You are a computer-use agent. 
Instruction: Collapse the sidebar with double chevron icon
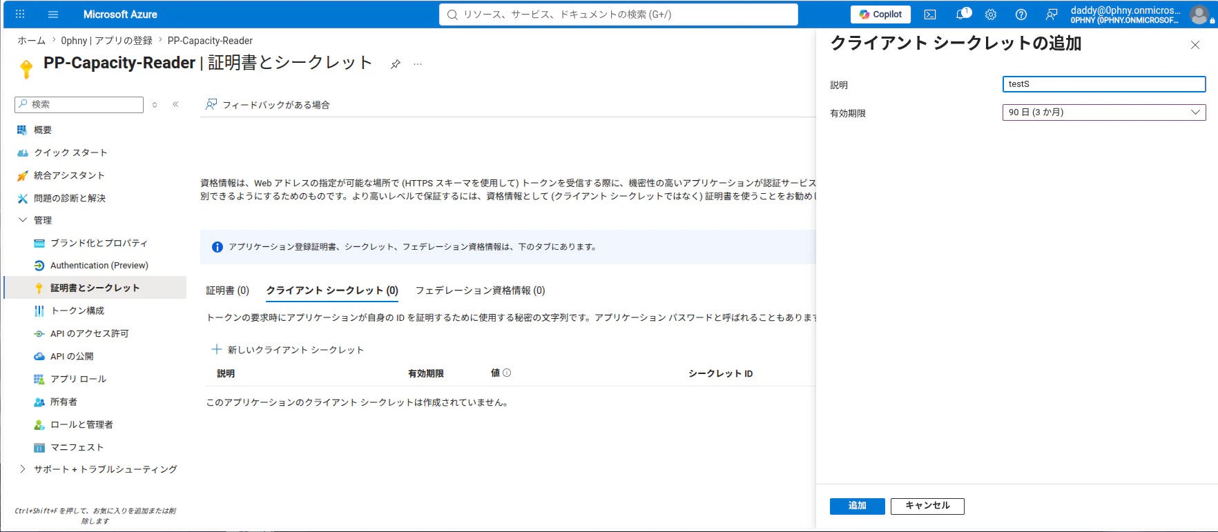[x=175, y=104]
